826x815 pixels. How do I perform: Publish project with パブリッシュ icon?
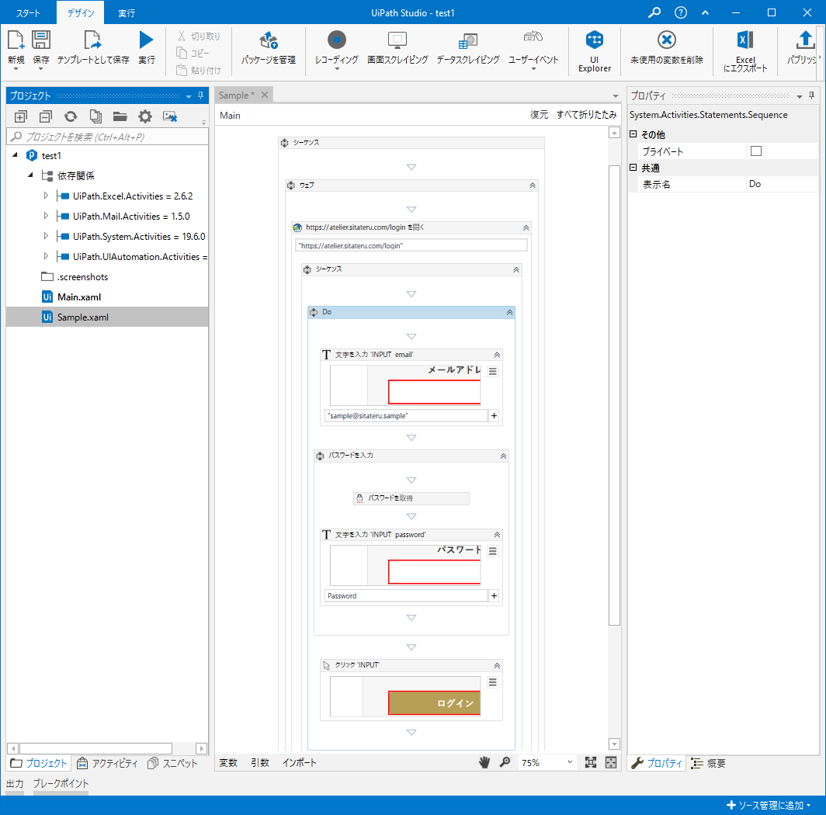click(805, 40)
